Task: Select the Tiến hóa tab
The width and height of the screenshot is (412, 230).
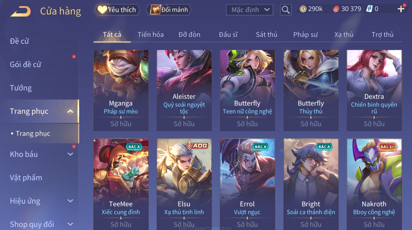Action: tap(150, 34)
